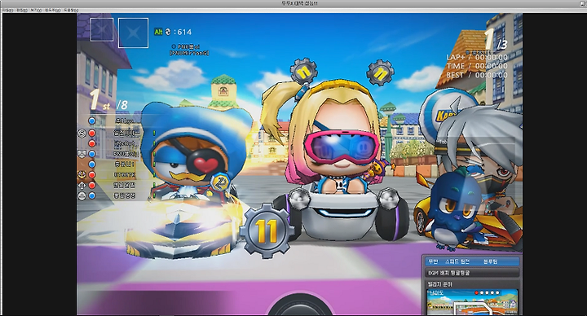
Task: Open the second menu in the menu bar
Action: [22, 10]
